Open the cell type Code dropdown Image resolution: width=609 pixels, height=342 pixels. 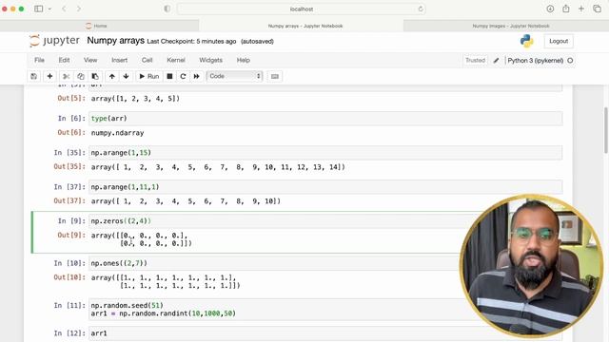pos(235,76)
